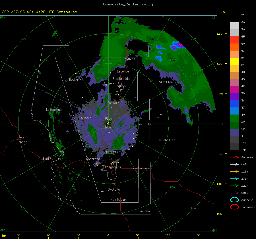This screenshot has height=239, width=256.
Task: Click the Innisfail city label
Action: click(115, 103)
